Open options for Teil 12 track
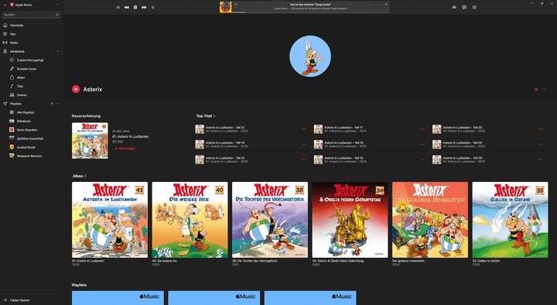Image resolution: width=557 pixels, height=305 pixels. (303, 129)
